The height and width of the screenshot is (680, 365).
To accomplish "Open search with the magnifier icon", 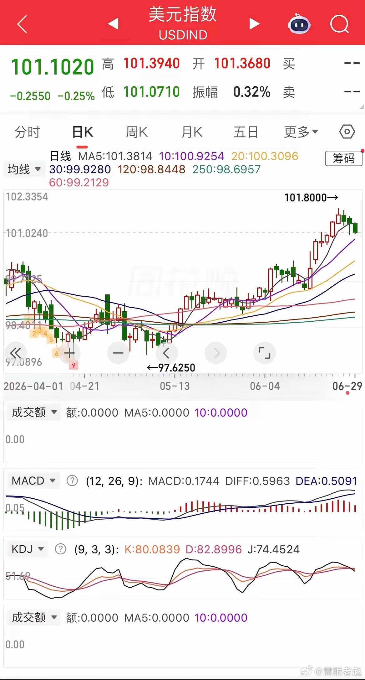I will point(340,24).
